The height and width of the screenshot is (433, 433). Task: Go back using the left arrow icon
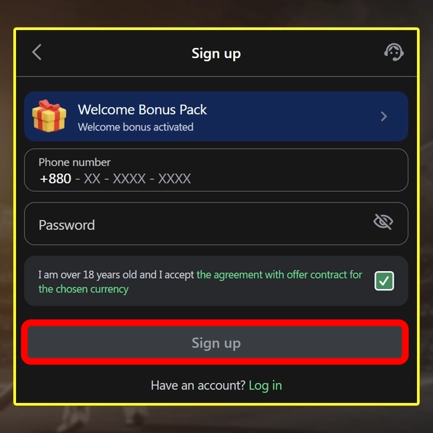[x=37, y=52]
